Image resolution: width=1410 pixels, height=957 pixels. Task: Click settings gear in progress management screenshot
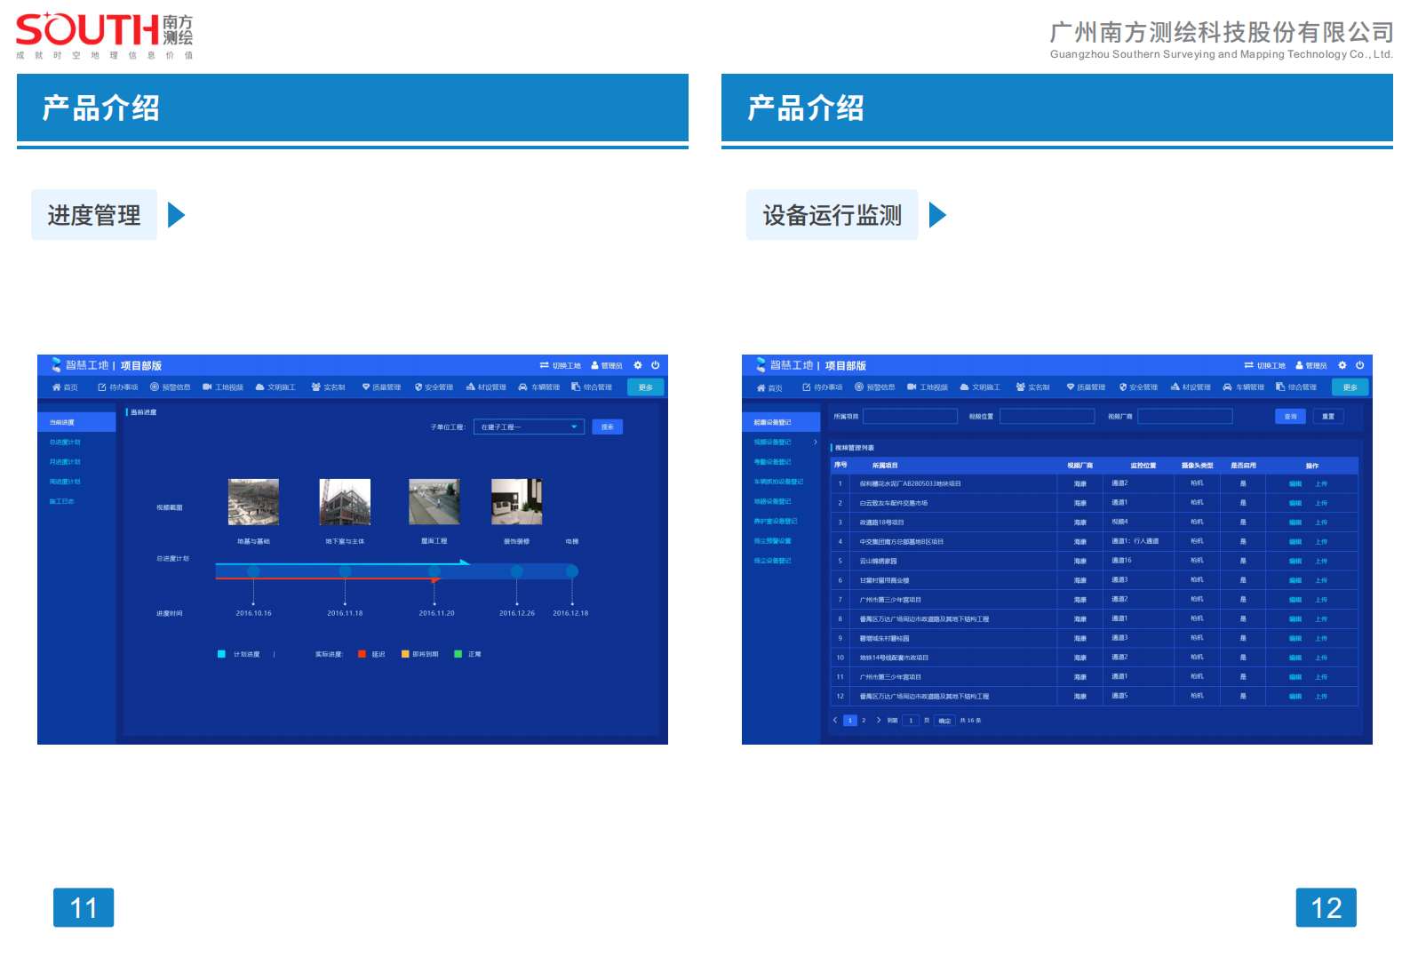pyautogui.click(x=638, y=365)
